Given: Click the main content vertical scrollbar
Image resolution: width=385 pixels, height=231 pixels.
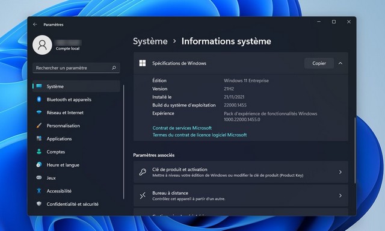Looking at the screenshot, I should 355,150.
